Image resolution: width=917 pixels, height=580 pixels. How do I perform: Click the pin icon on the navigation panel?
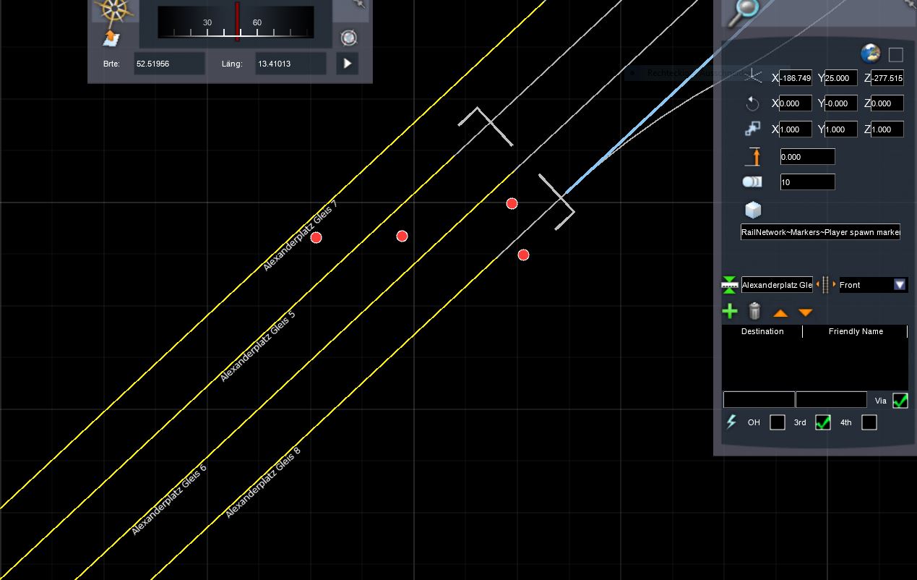(x=359, y=4)
